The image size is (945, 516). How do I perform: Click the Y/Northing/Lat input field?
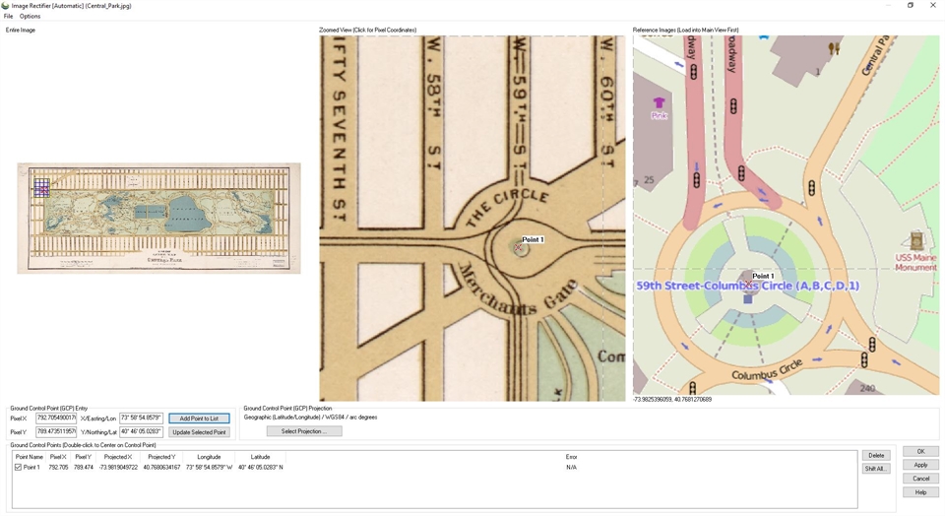pos(141,432)
